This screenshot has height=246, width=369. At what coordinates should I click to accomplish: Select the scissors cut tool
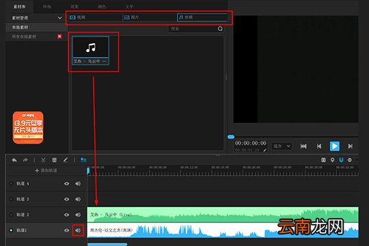[43, 160]
